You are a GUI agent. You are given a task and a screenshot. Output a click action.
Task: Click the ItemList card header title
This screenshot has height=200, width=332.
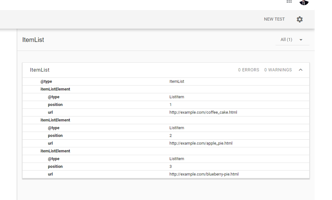pos(40,70)
